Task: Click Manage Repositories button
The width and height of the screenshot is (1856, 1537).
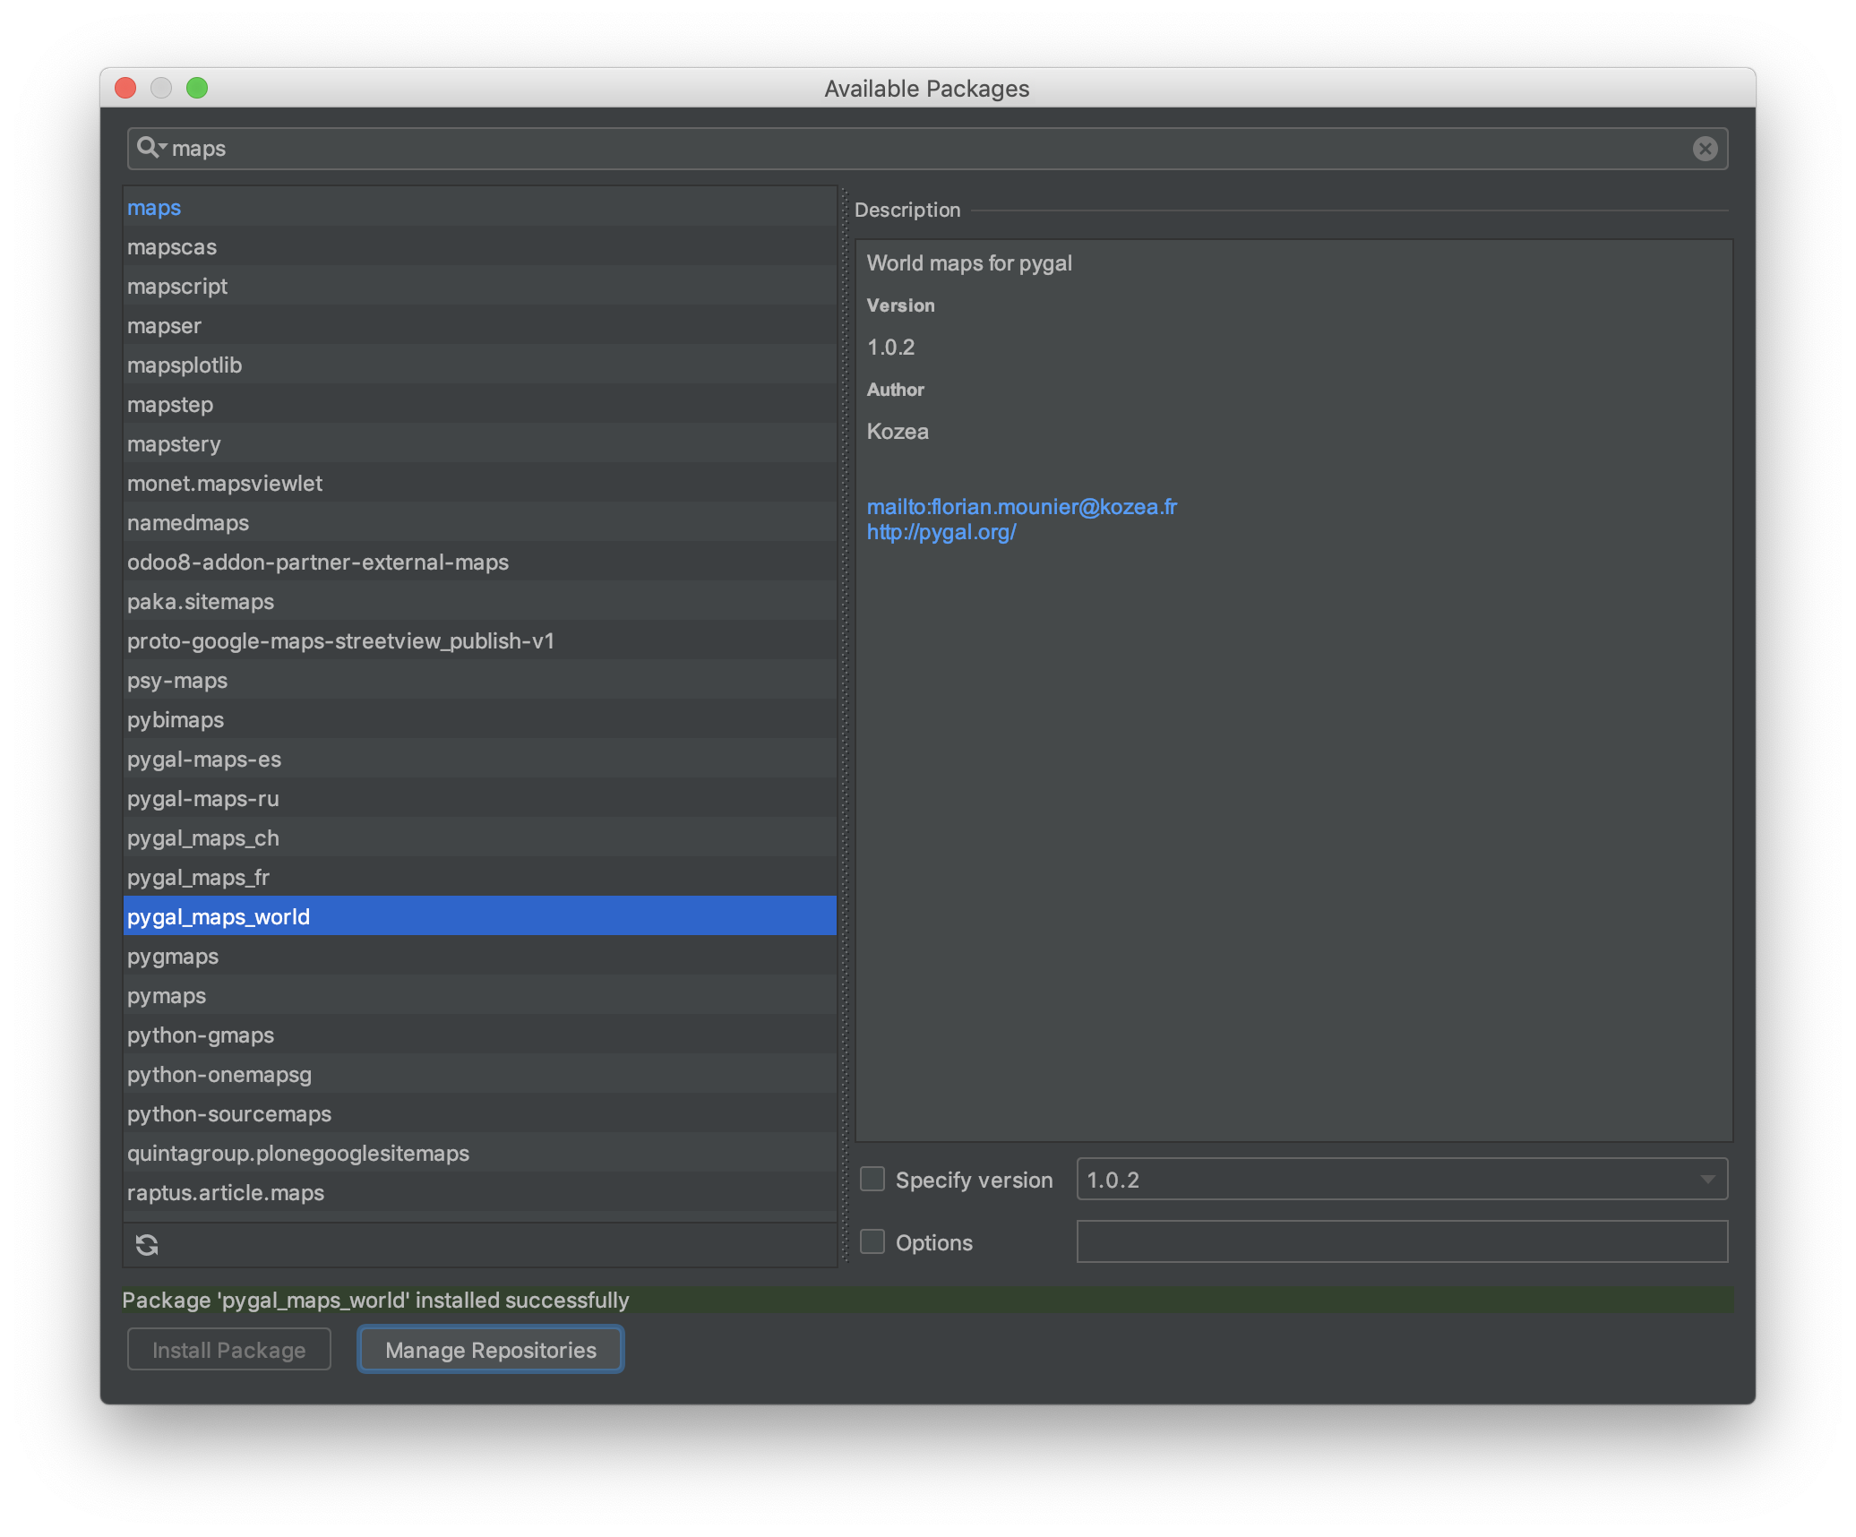Action: tap(491, 1350)
